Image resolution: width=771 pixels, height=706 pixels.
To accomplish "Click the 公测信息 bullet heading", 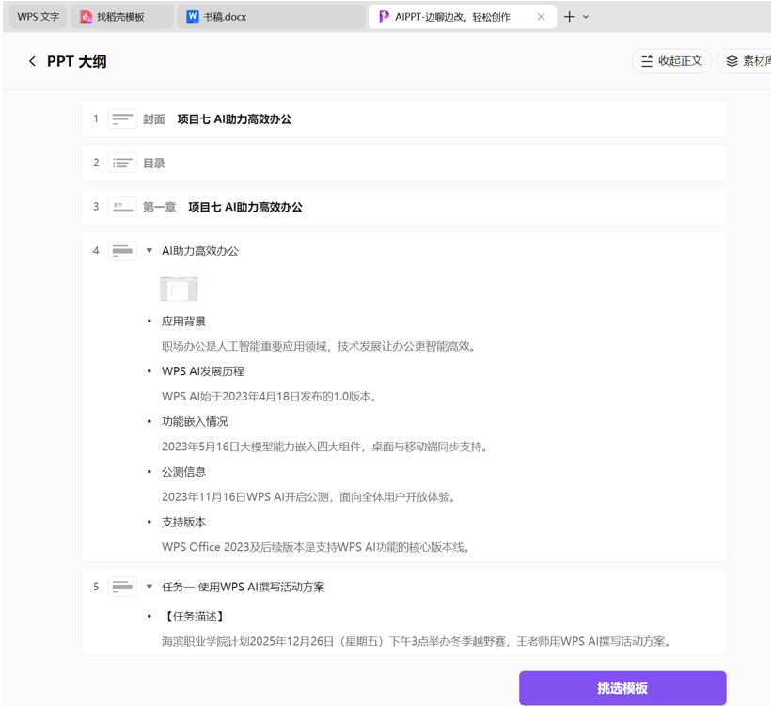I will tap(184, 472).
